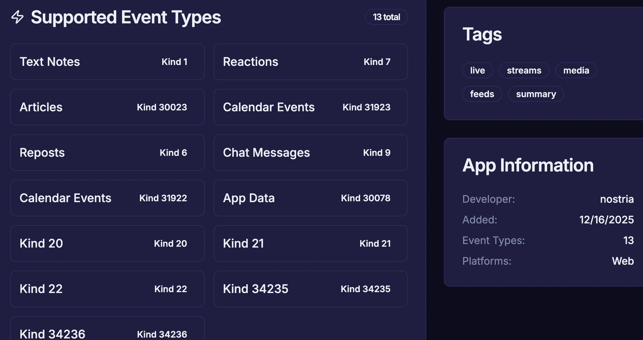Open the Kind 34236 event card
The height and width of the screenshot is (340, 643).
(107, 330)
